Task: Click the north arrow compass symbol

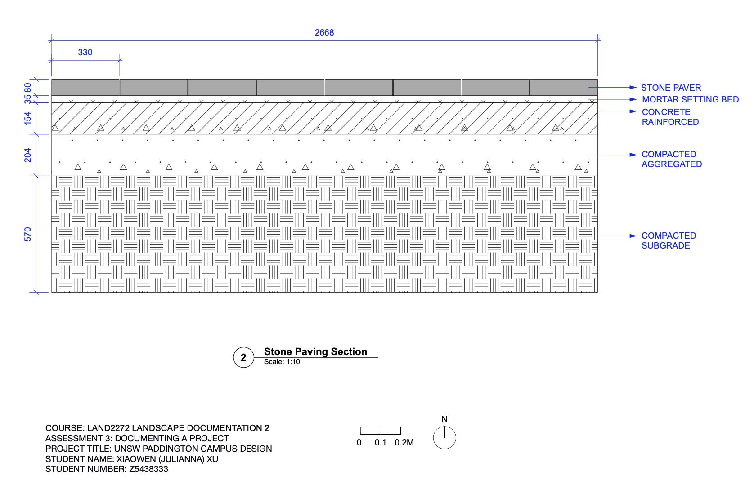Action: pyautogui.click(x=444, y=438)
